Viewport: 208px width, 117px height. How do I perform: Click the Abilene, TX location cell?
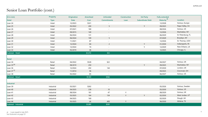point(181,101)
